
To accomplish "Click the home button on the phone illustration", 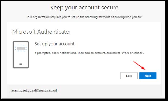I will 21,64.
